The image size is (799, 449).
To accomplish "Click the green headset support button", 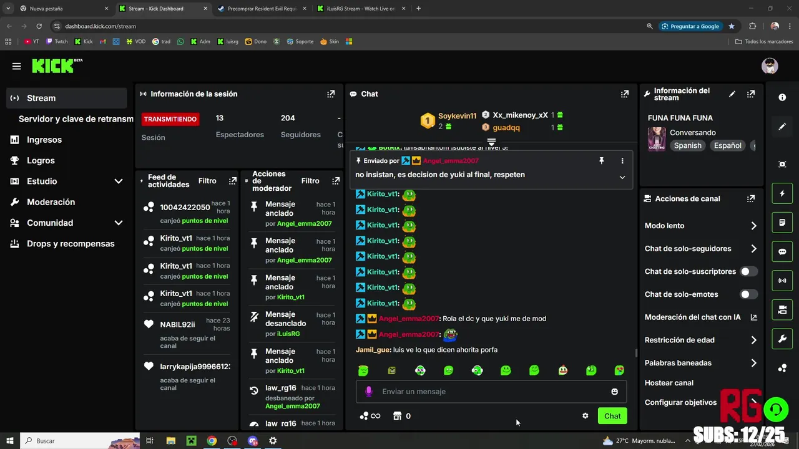I will tap(775, 410).
